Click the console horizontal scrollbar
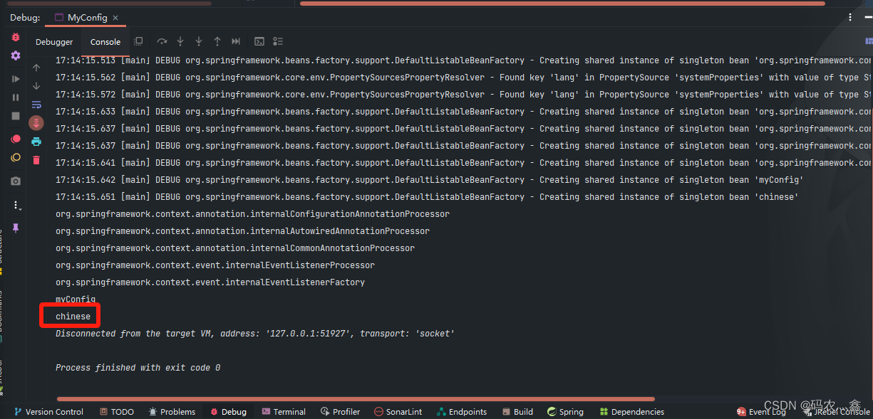873x419 pixels. point(355,399)
